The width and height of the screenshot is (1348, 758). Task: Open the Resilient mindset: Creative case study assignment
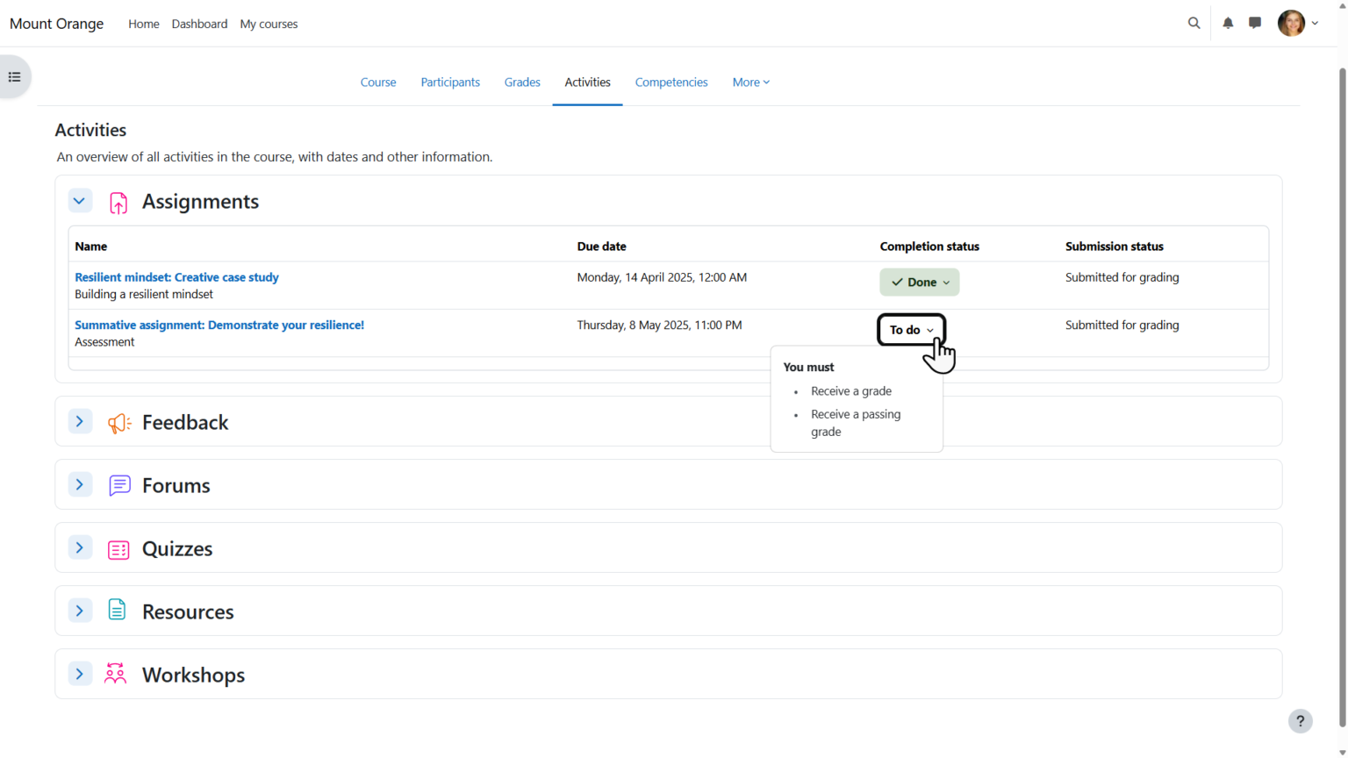(x=176, y=276)
